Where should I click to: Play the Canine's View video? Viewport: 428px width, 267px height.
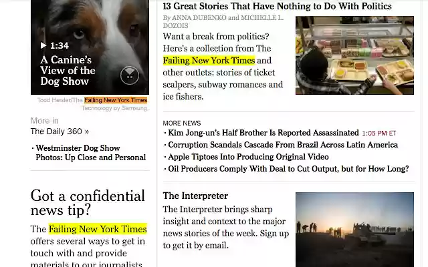(x=43, y=45)
